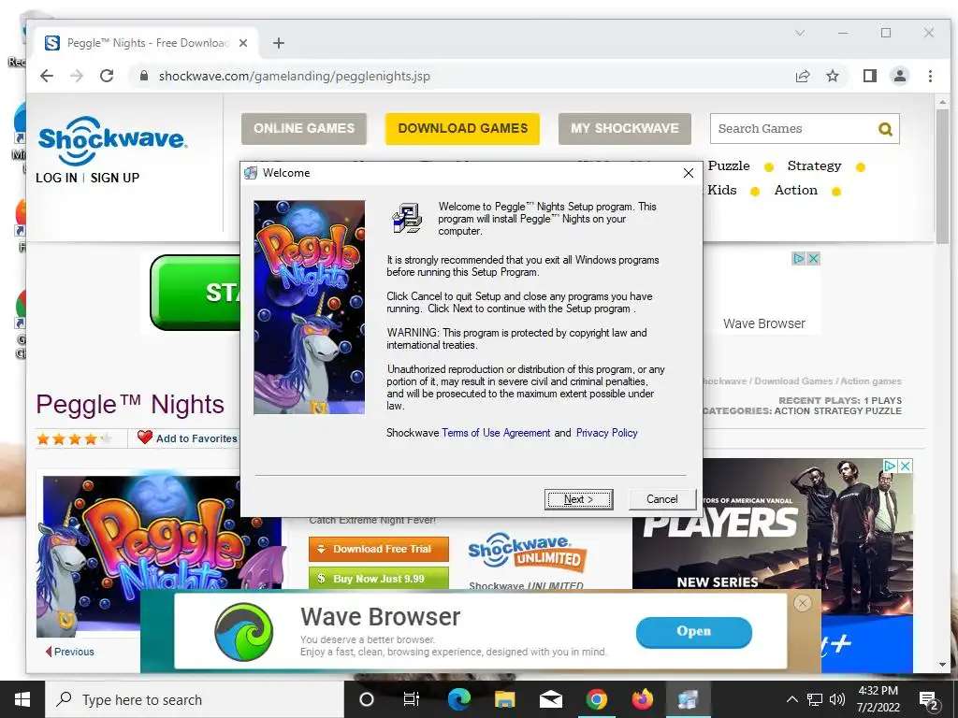Click the green START button
Image resolution: width=958 pixels, height=718 pixels.
196,293
